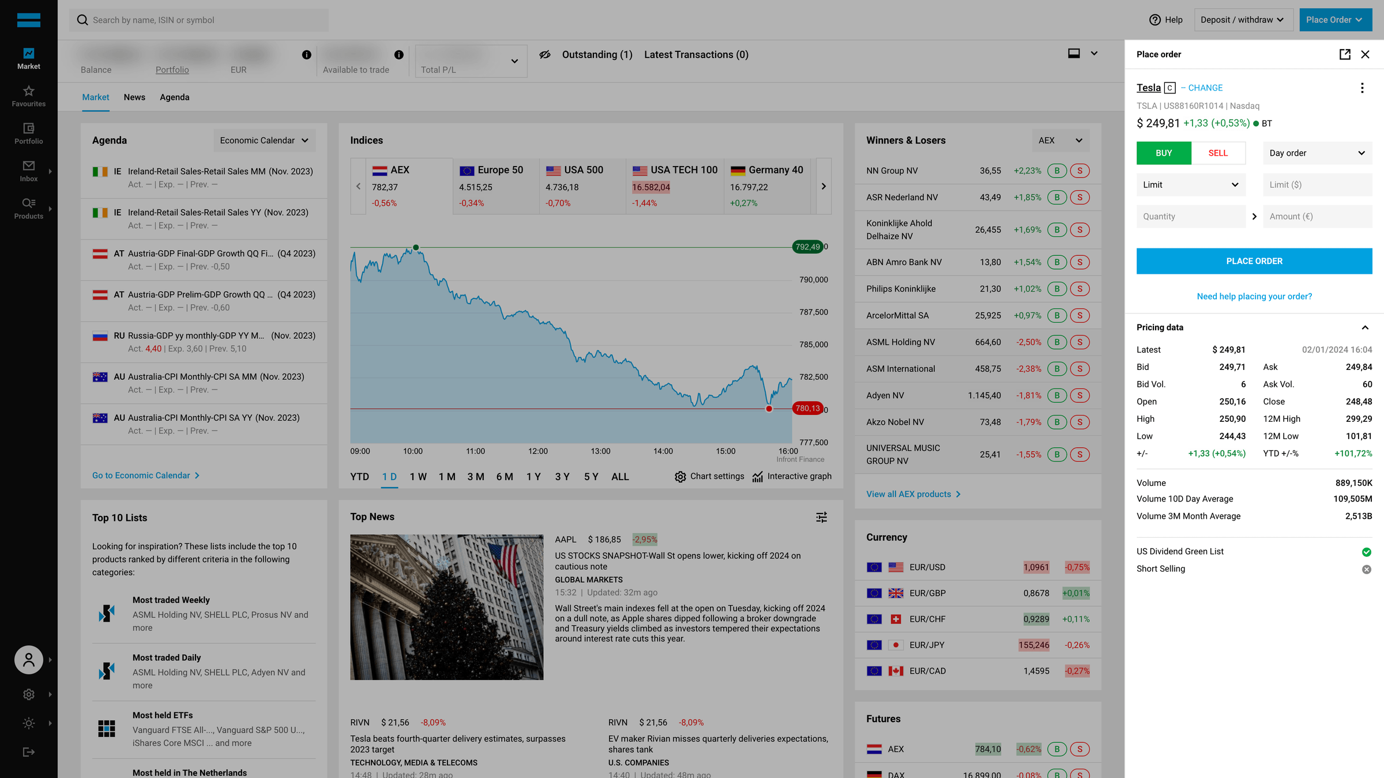
Task: Switch to the News tab
Action: [x=134, y=97]
